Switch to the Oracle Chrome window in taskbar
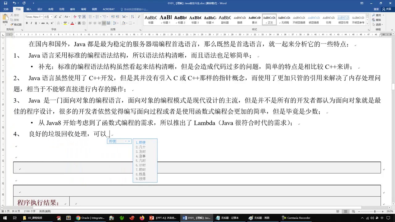This screenshot has height=222, width=395. (91, 218)
